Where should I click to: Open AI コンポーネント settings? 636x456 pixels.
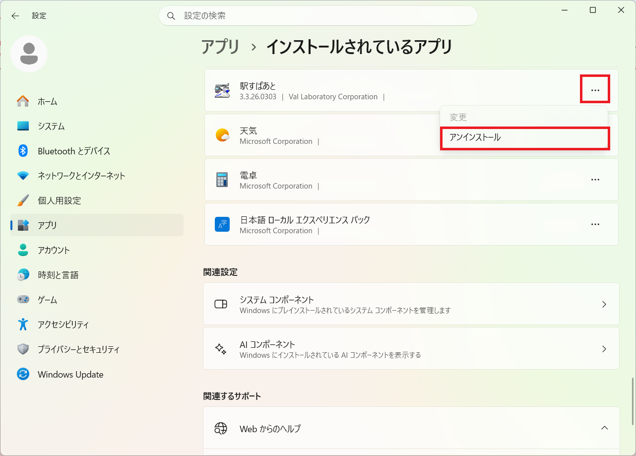411,348
